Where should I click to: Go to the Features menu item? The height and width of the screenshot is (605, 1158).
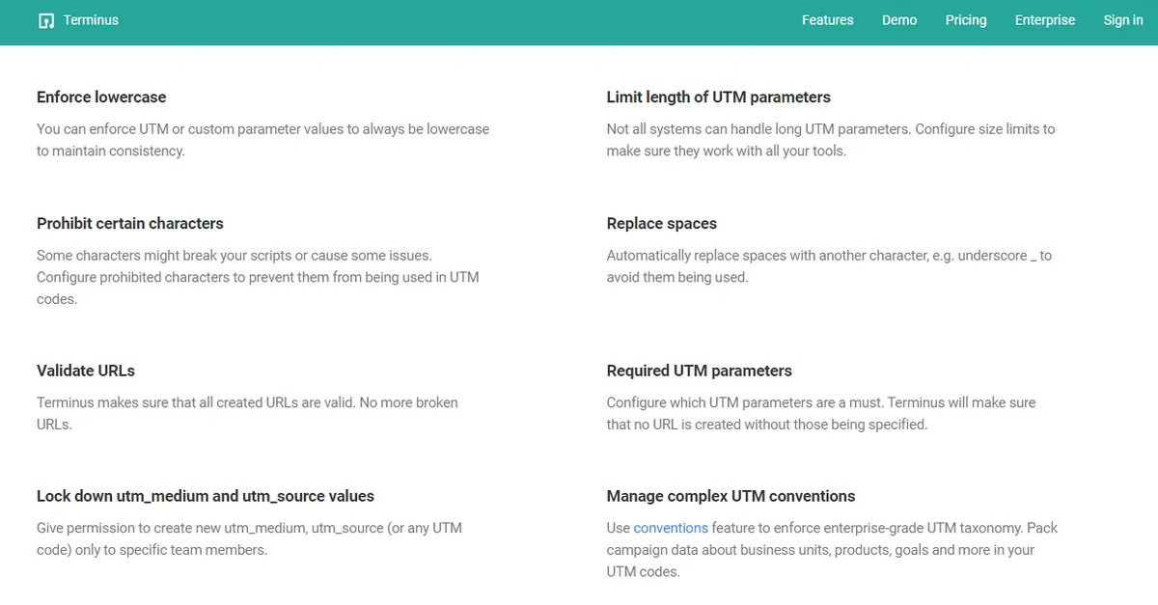[827, 20]
